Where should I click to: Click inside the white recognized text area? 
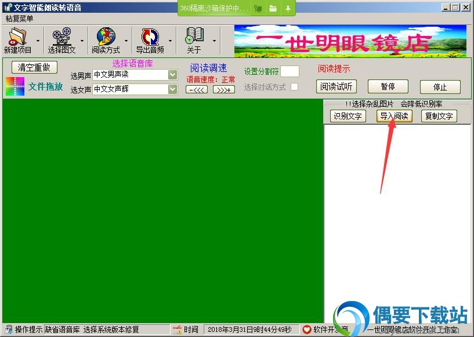tap(397, 224)
